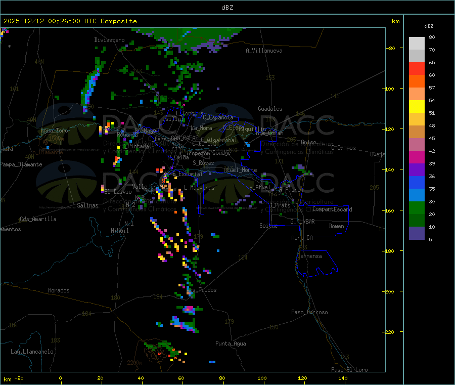Image resolution: width=455 pixels, height=385 pixels.
Task: Click the Guadales map label
Action: (270, 109)
